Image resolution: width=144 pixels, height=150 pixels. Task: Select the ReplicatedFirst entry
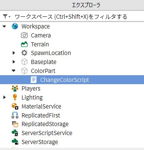tap(41, 115)
